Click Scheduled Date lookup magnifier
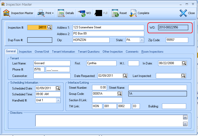Image resolution: width=198 pixels, height=136 pixels. (58, 88)
